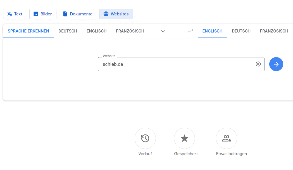Set target language to Französisch
Viewport: 293px width, 170px height.
[x=274, y=31]
